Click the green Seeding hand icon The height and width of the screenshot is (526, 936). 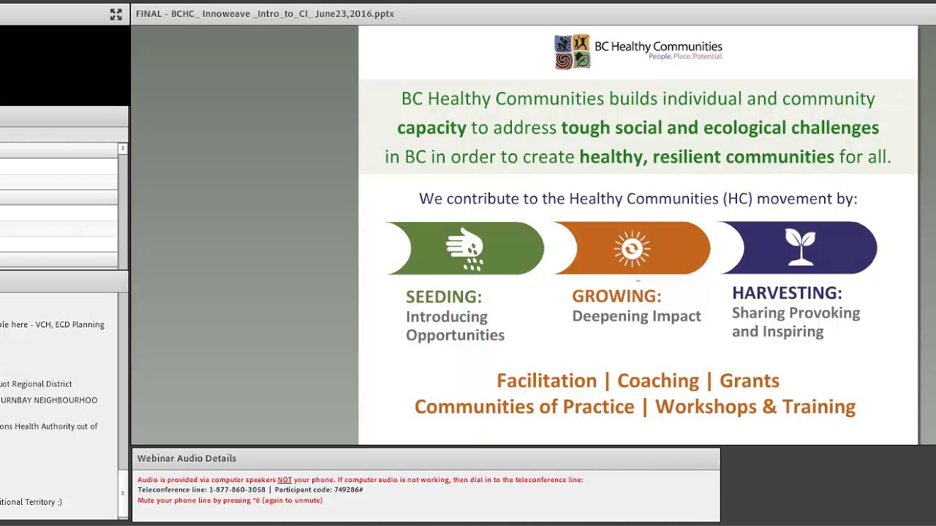pos(466,248)
